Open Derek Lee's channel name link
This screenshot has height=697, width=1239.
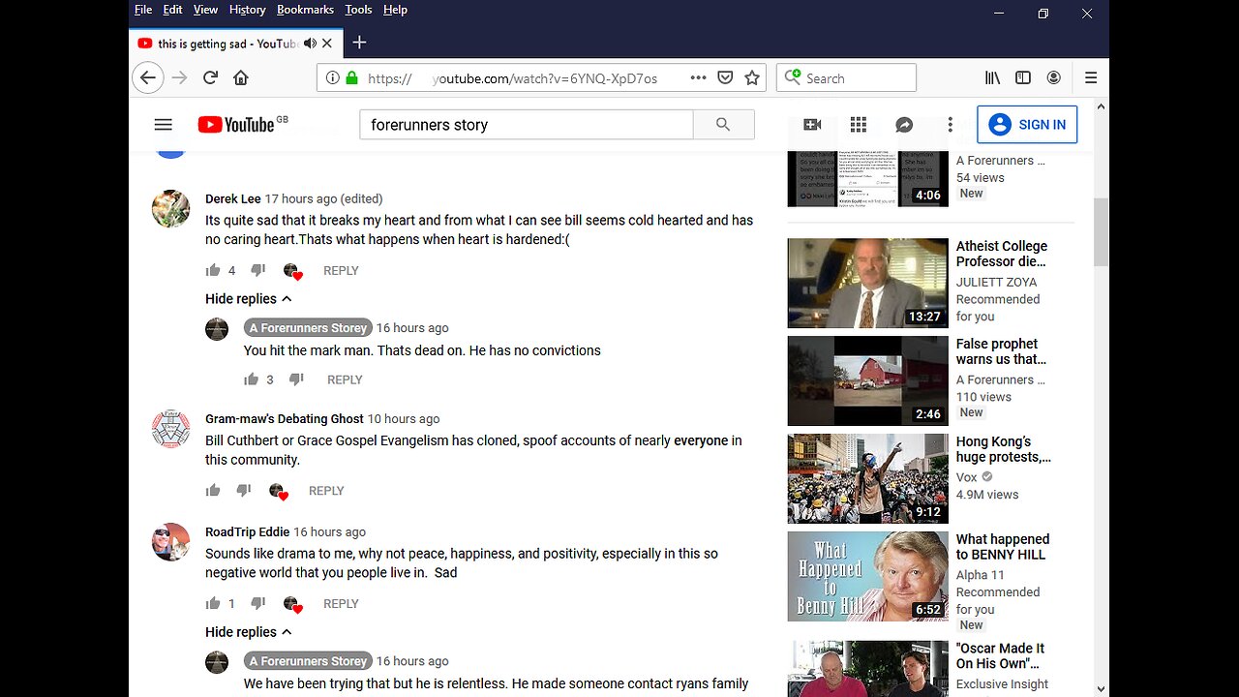click(x=233, y=199)
